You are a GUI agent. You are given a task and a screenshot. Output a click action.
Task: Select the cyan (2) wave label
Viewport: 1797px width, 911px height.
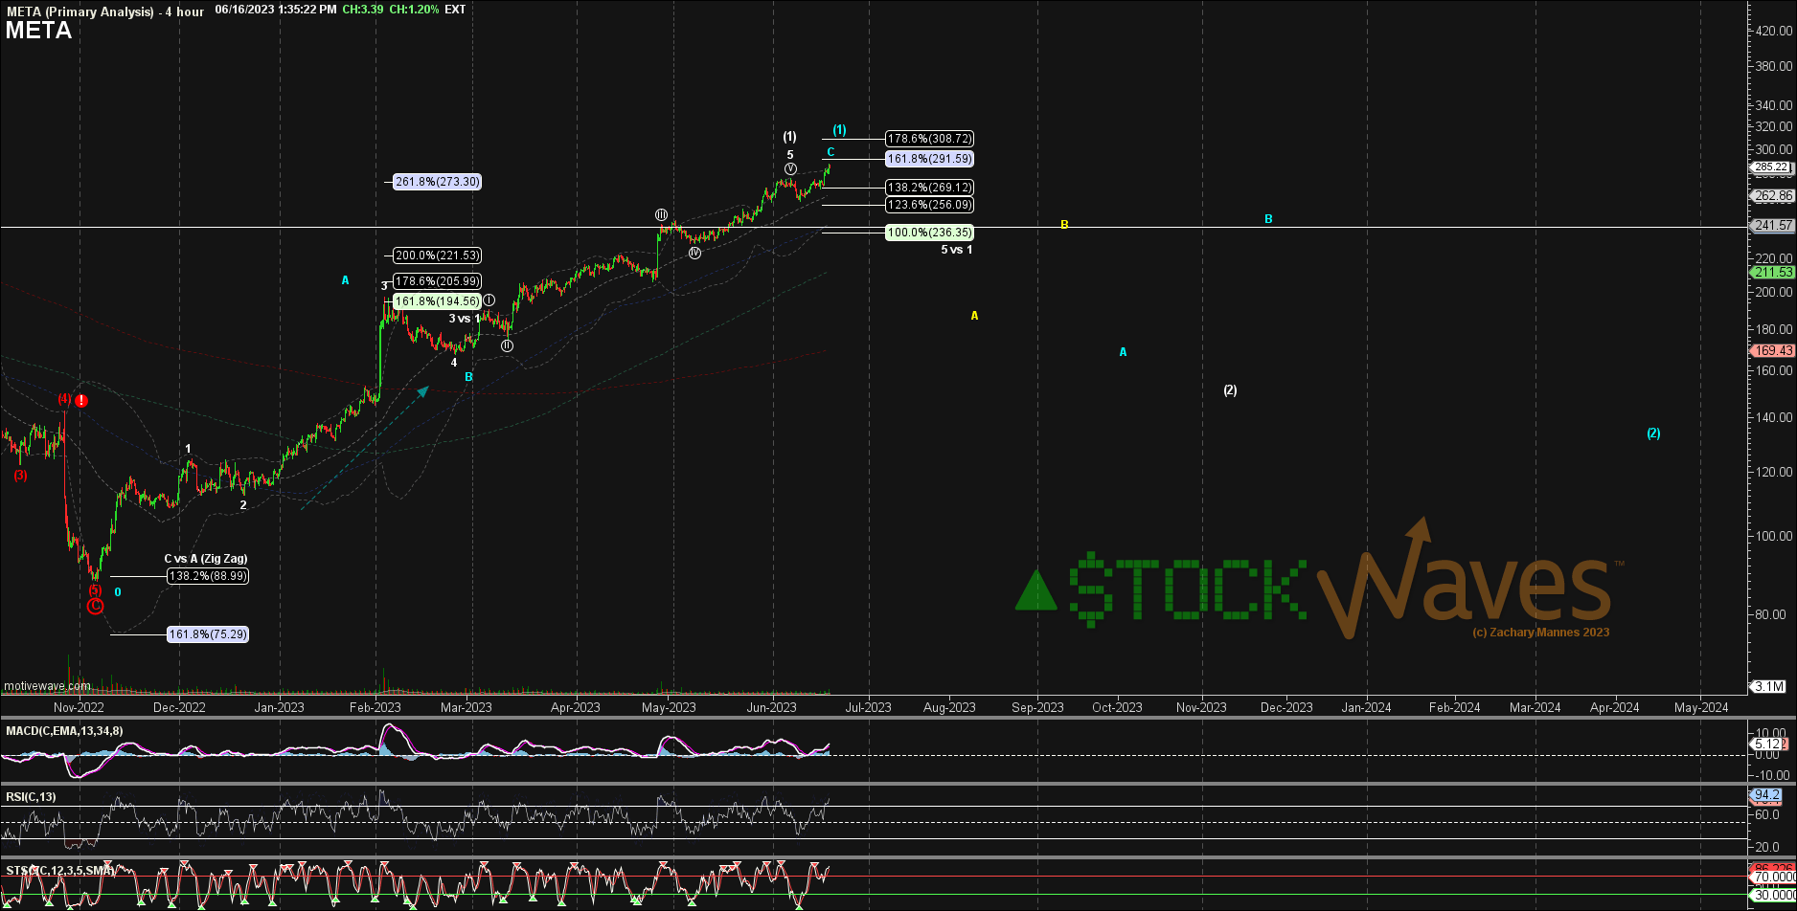[x=1653, y=433]
